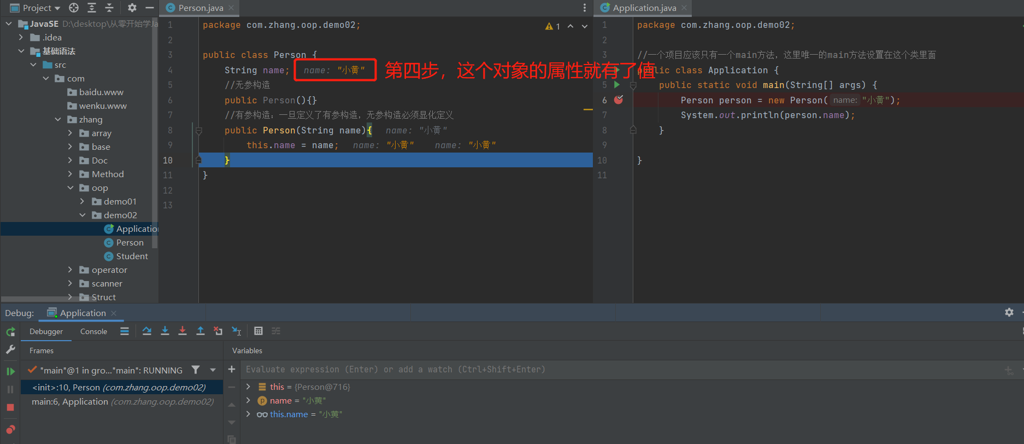Add a new watch with plus icon
The image size is (1024, 444).
pyautogui.click(x=232, y=370)
